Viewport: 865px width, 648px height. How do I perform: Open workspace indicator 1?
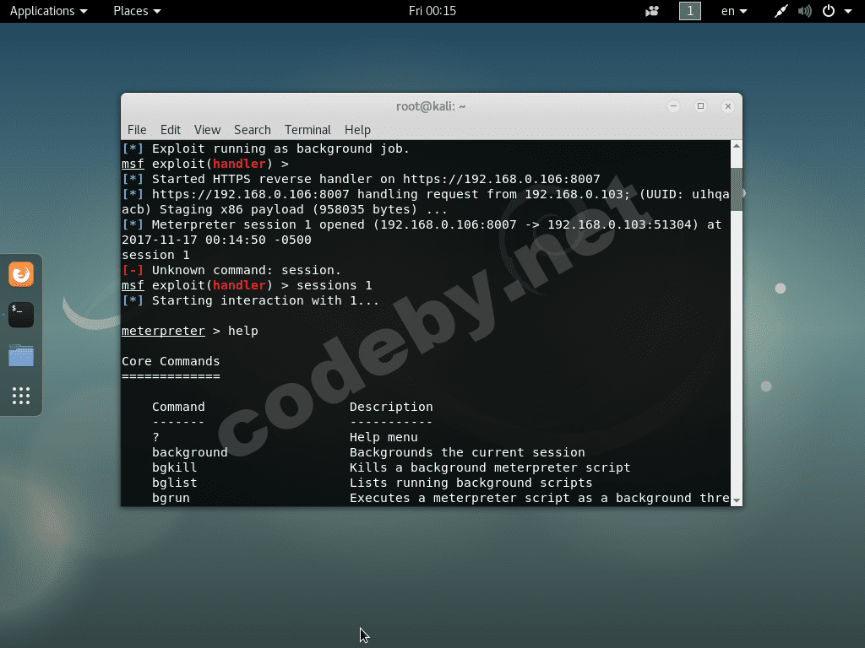689,11
